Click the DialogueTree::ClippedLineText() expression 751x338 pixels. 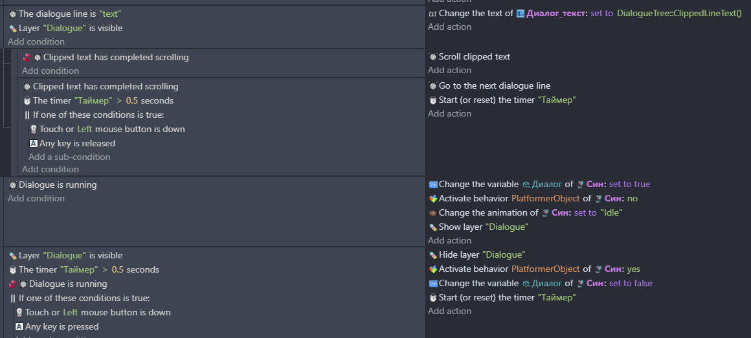click(679, 14)
